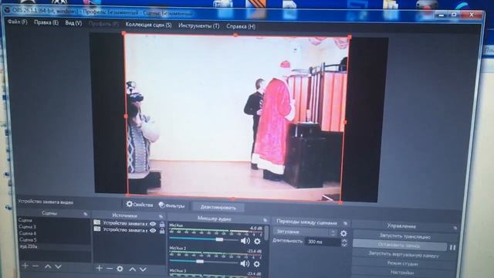Click the camera icon of the second source

click(x=97, y=229)
